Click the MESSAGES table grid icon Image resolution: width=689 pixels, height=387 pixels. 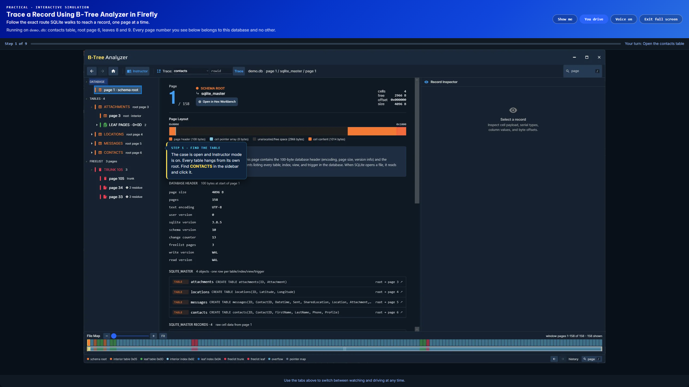click(100, 144)
